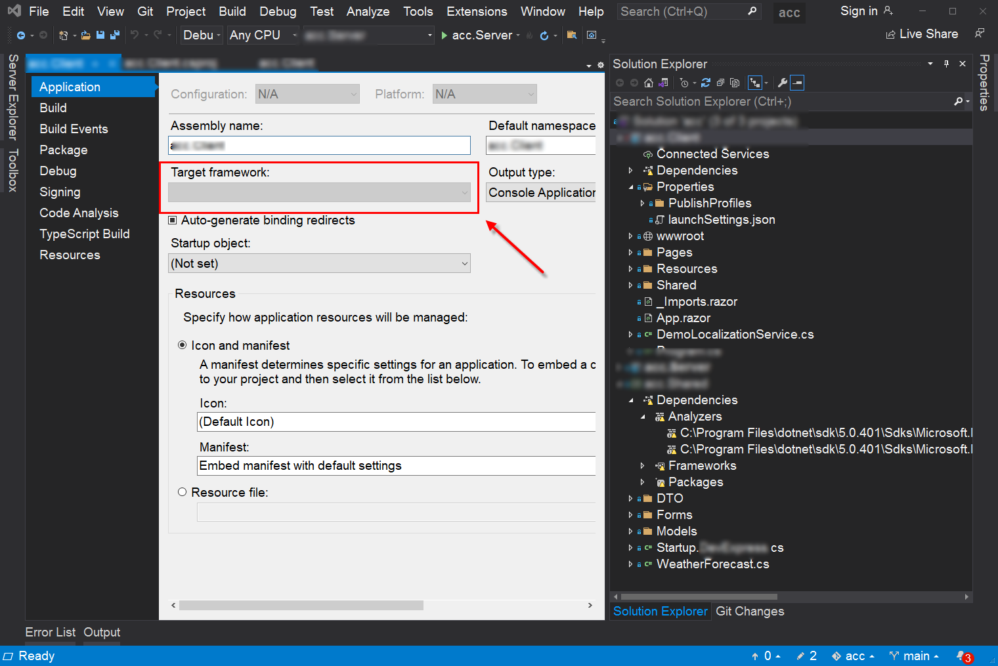998x666 pixels.
Task: Open the Properties side panel tab
Action: [984, 83]
